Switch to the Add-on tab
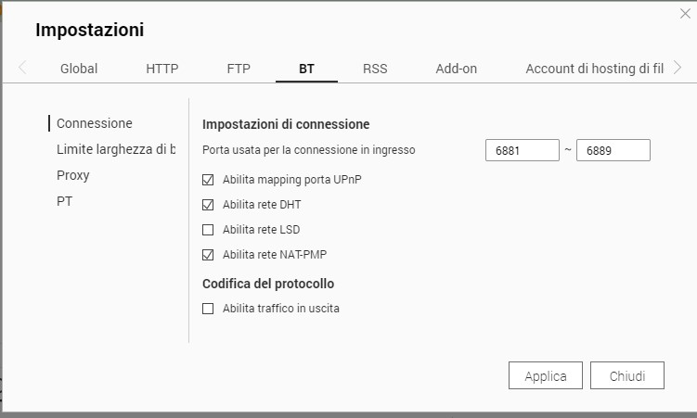 [457, 69]
